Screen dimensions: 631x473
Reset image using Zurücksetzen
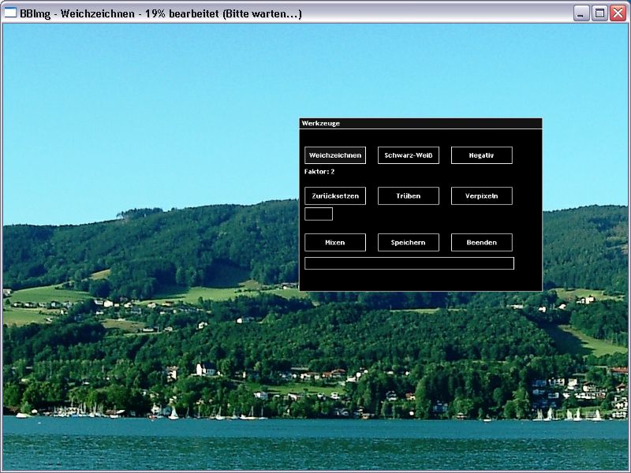click(334, 196)
